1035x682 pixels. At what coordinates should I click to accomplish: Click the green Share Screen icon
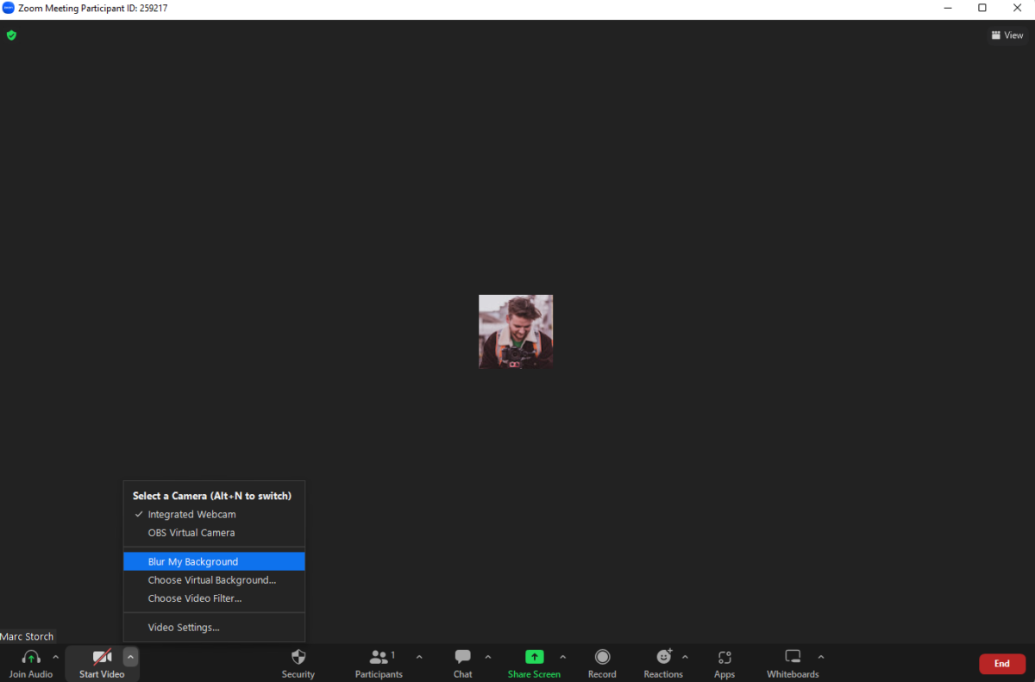(x=534, y=658)
